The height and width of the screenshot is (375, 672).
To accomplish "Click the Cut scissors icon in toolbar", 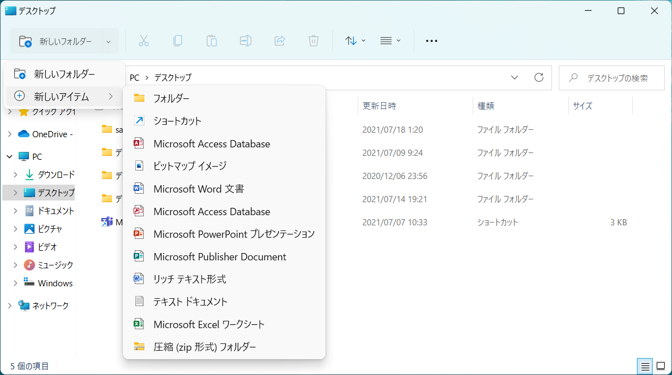I will (x=144, y=41).
